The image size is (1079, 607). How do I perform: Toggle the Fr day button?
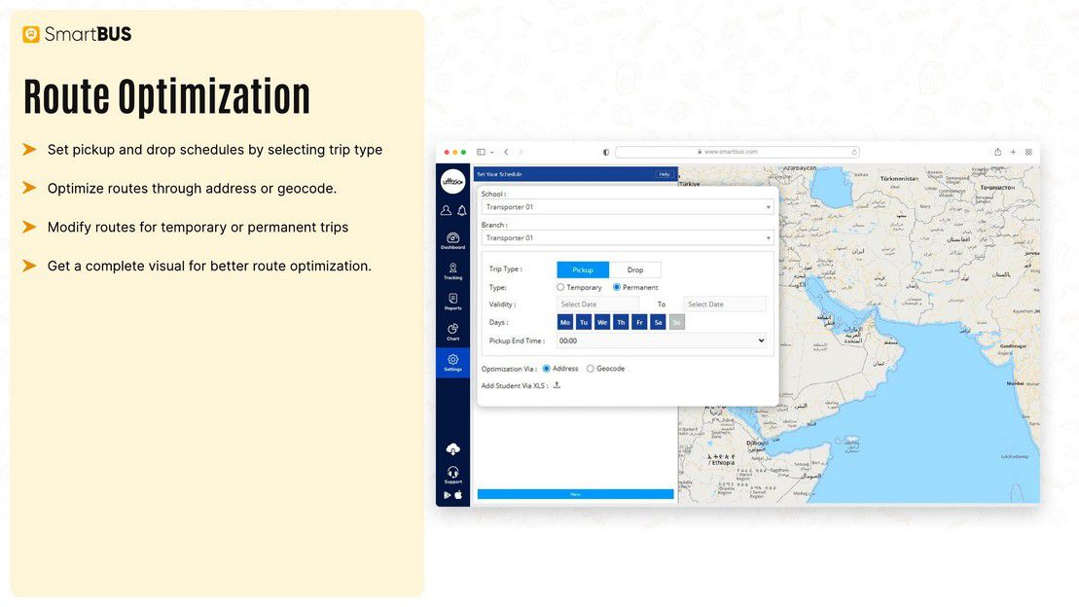(639, 322)
